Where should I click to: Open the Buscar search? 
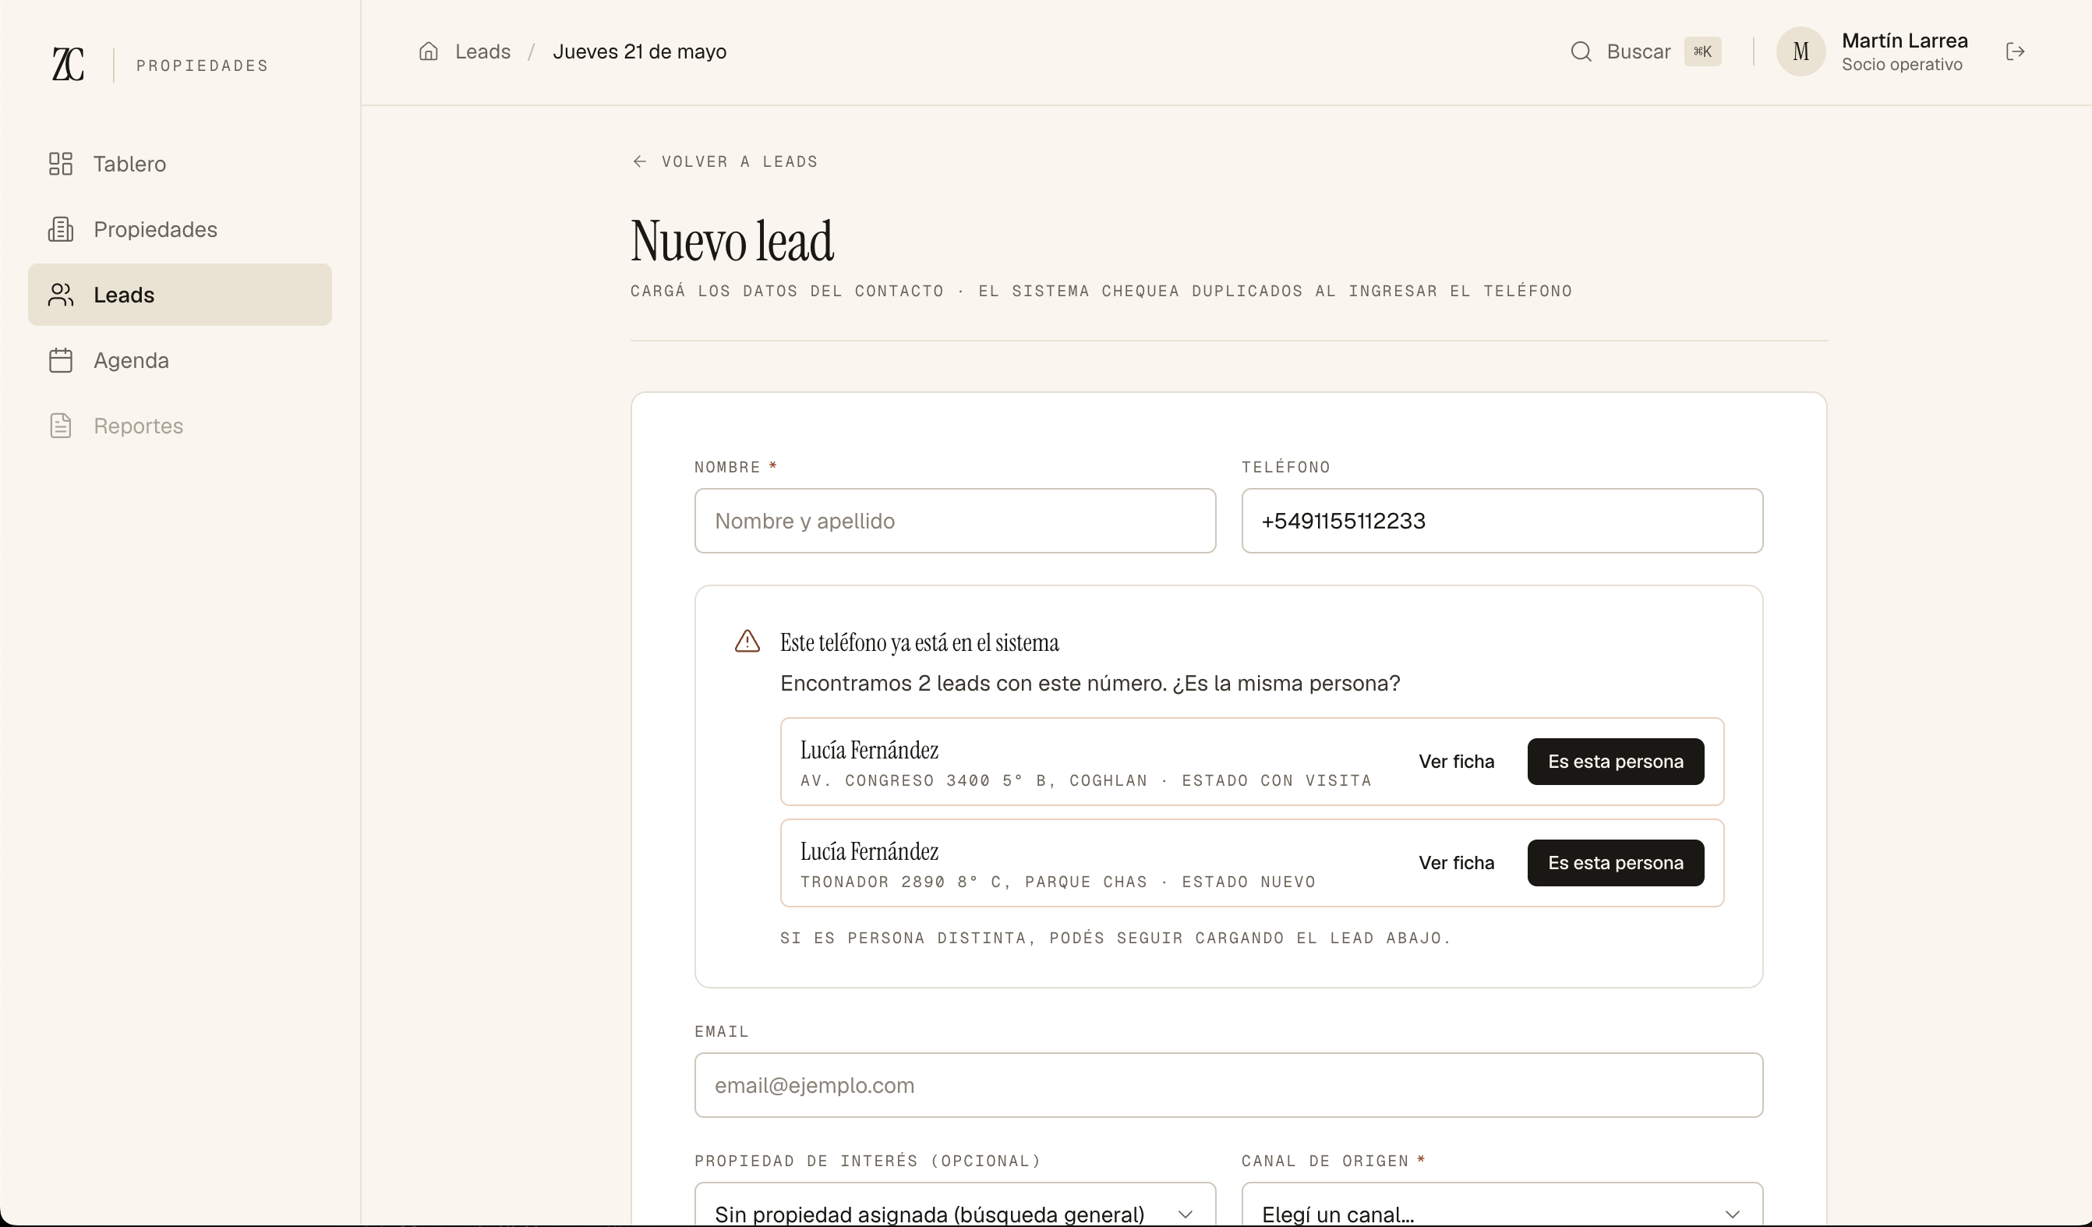(1645, 51)
